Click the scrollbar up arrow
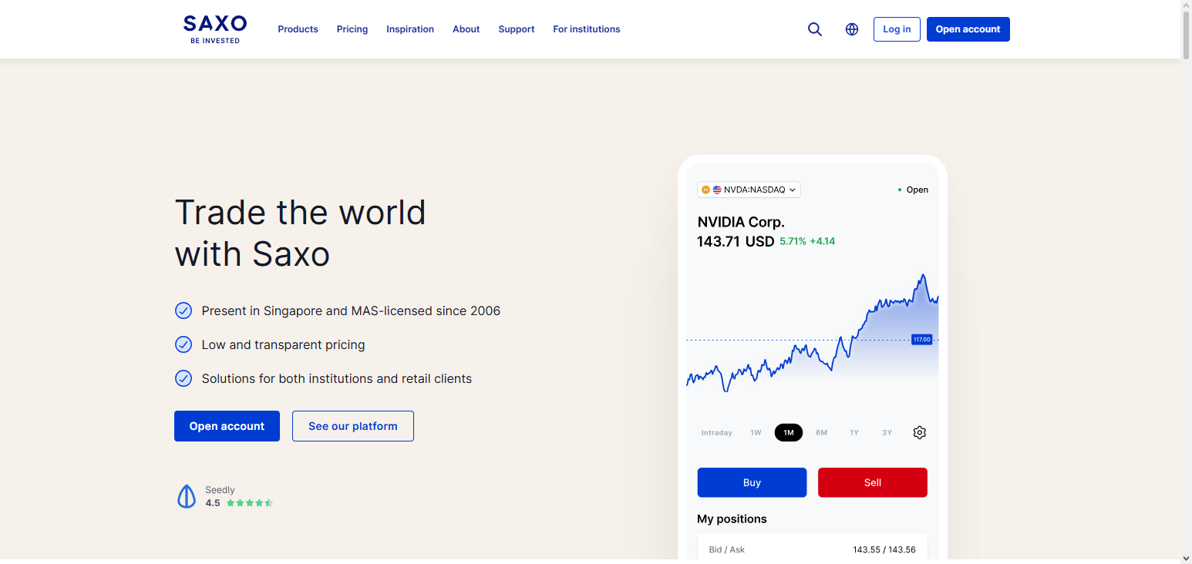The image size is (1192, 564). click(1186, 5)
